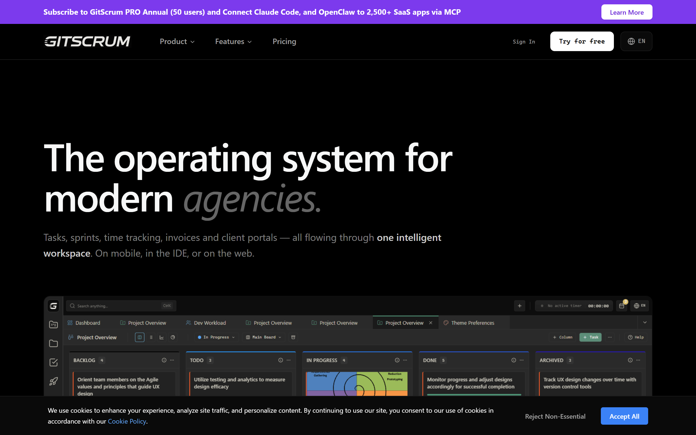Screen dimensions: 696x435
Task: Click the info icon on TODO column
Action: tap(280, 360)
